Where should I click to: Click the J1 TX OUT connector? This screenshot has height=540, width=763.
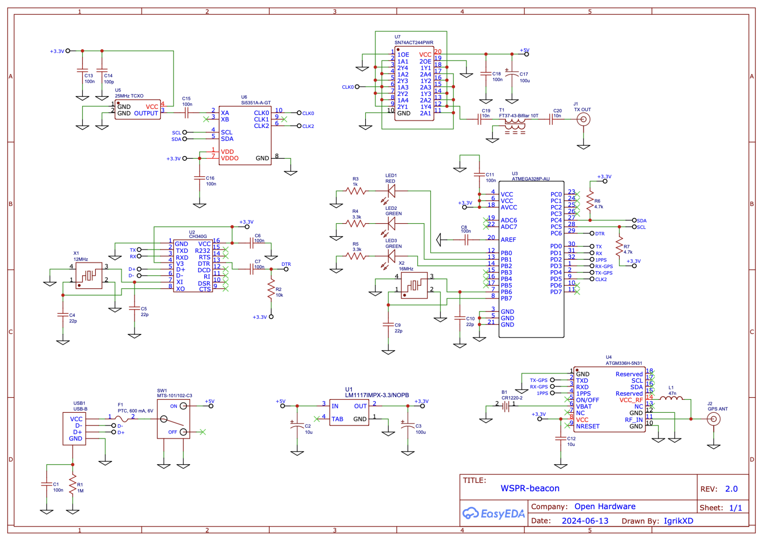[583, 119]
